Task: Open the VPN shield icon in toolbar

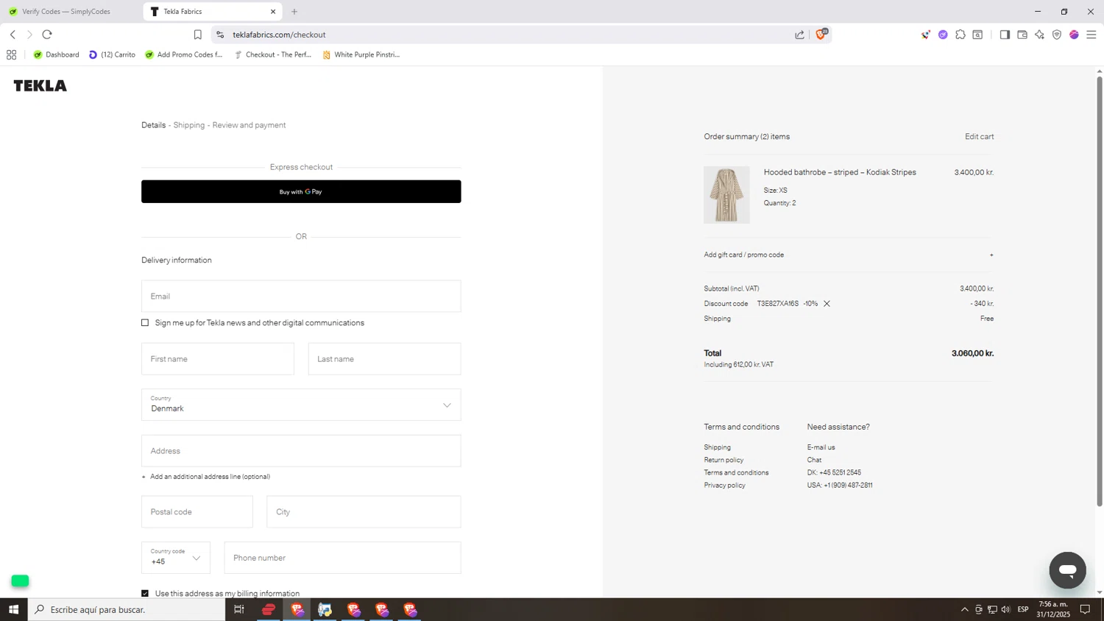Action: [x=1057, y=35]
